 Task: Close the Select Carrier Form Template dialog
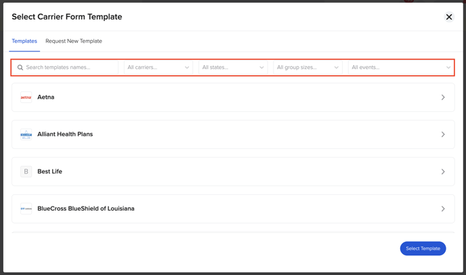tap(449, 17)
